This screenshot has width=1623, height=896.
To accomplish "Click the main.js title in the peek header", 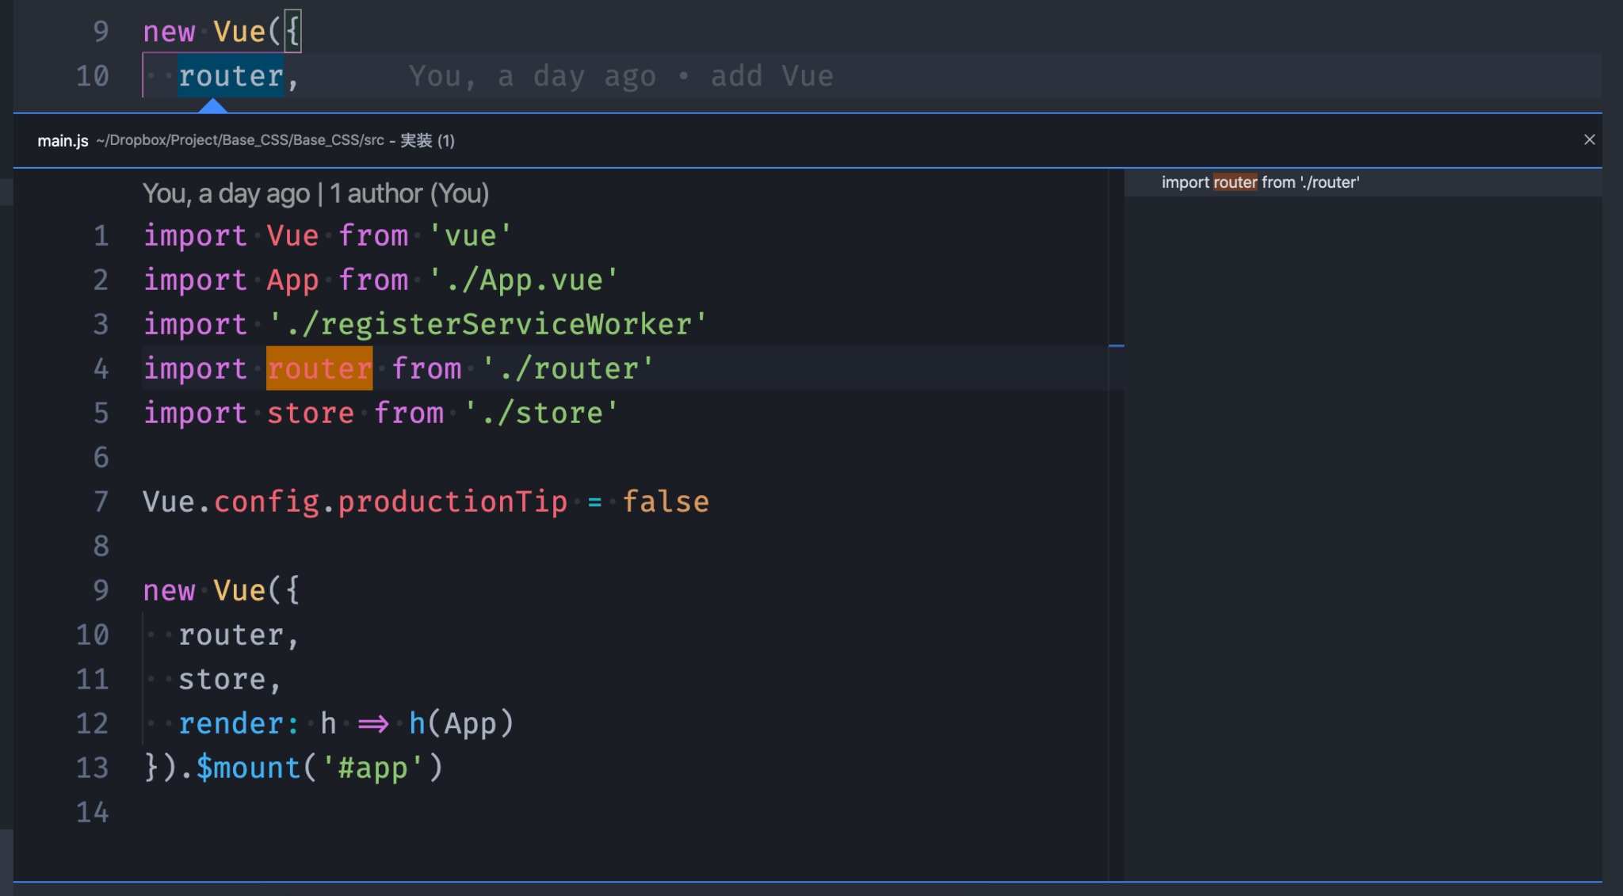I will pos(63,140).
